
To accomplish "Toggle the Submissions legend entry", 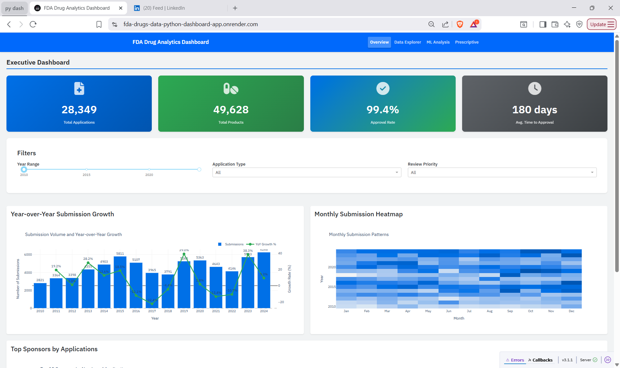I will point(231,244).
